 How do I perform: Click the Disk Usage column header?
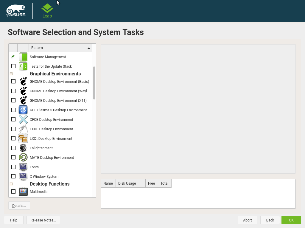coord(130,183)
